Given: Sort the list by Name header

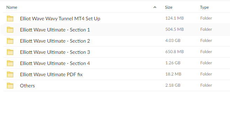Looking at the screenshot, I should [12, 7].
